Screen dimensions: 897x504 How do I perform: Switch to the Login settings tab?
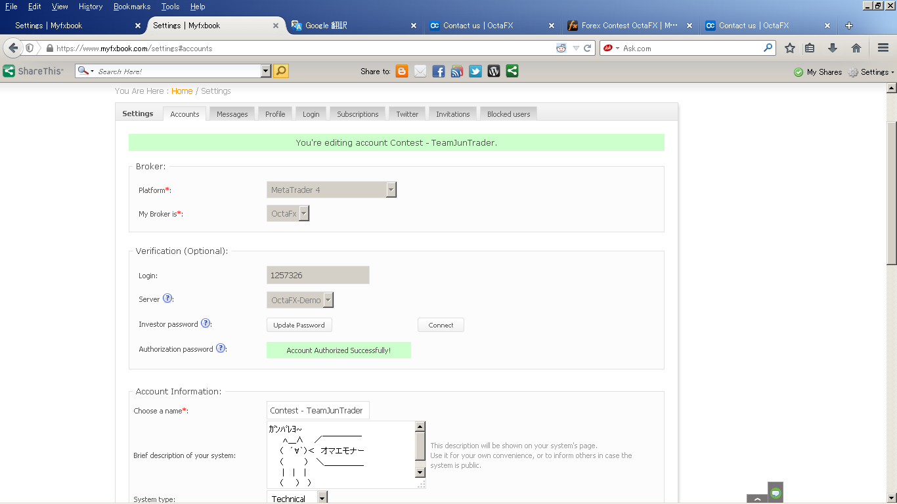pyautogui.click(x=311, y=114)
